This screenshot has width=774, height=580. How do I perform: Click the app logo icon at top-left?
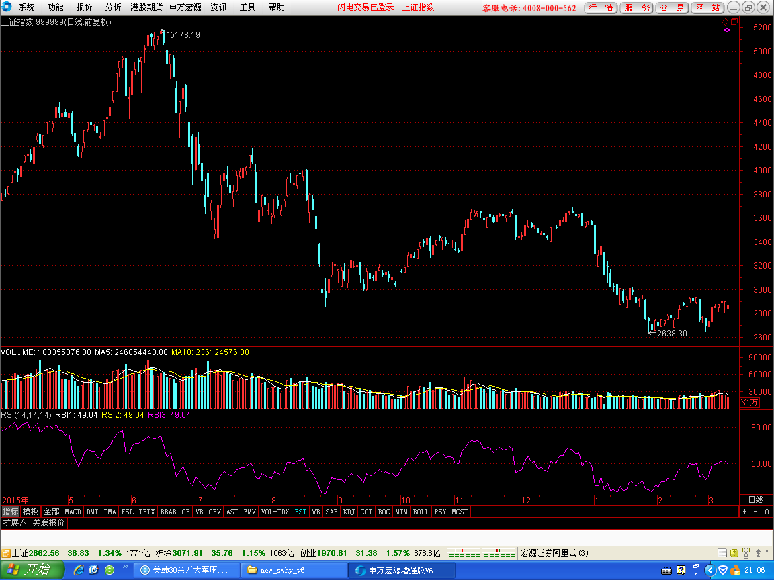[7, 7]
